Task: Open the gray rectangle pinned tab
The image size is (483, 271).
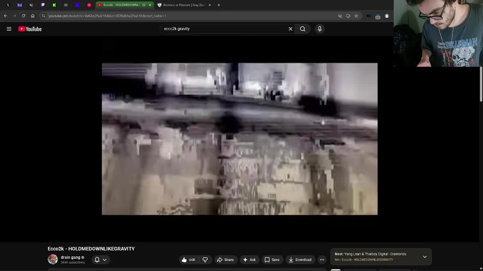Action: click(66, 5)
